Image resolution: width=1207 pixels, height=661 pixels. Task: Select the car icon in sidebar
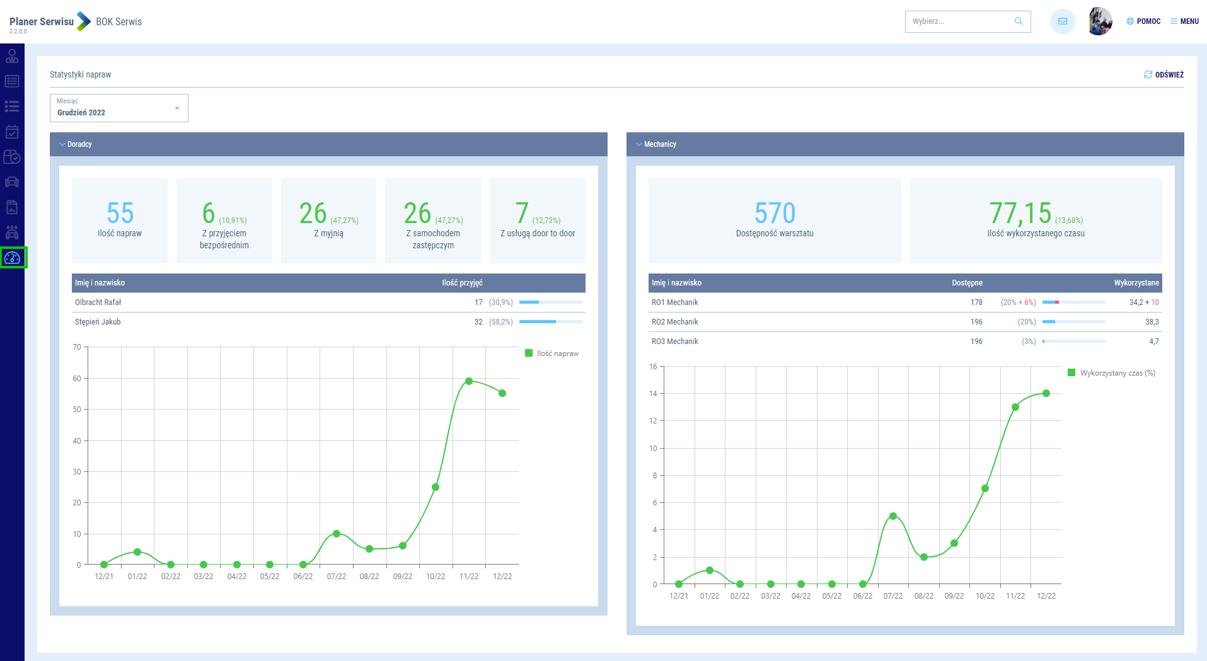(x=12, y=182)
